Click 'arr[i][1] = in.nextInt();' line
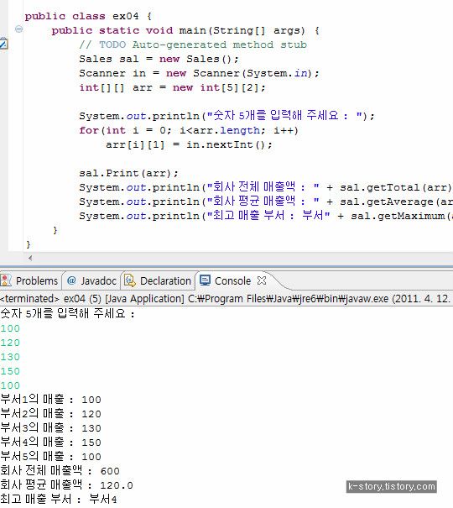This screenshot has height=508, width=453. pyautogui.click(x=189, y=144)
